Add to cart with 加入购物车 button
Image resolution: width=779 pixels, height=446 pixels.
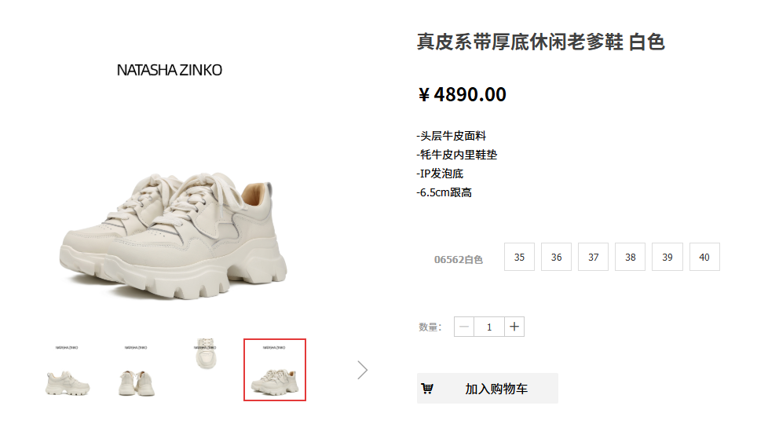coord(488,389)
